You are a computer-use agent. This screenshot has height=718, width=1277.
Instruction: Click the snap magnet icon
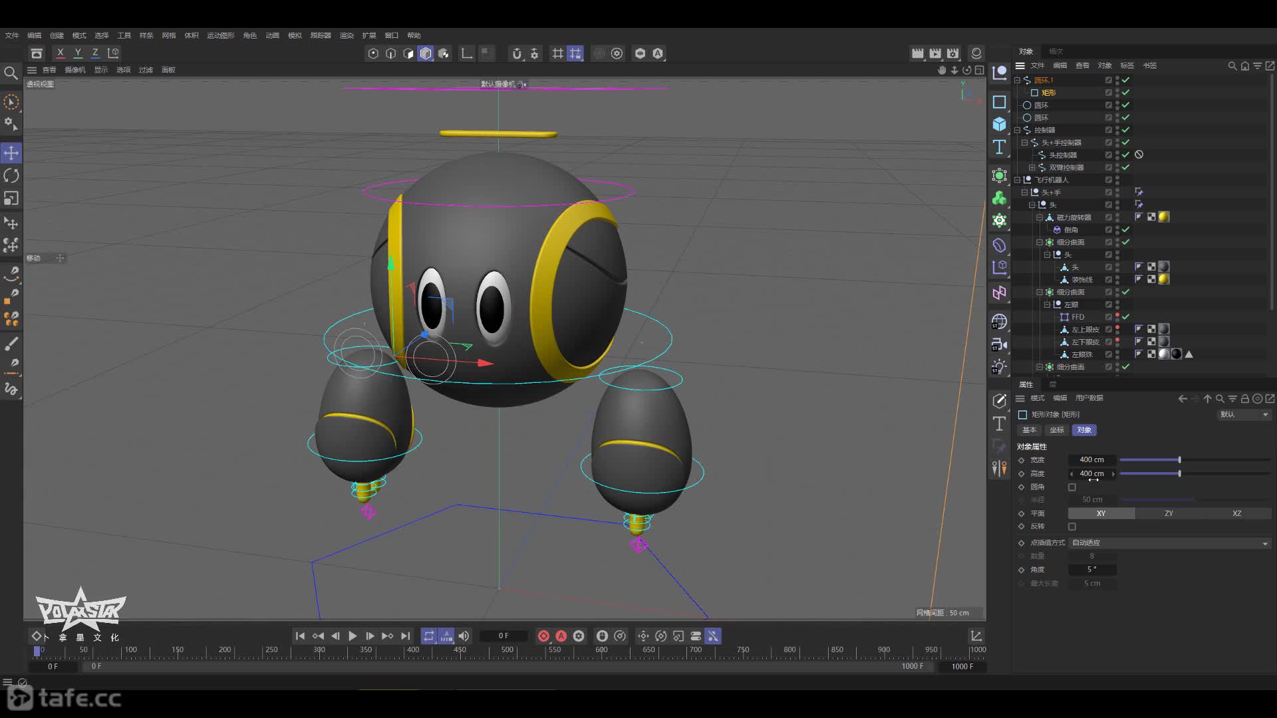[517, 53]
